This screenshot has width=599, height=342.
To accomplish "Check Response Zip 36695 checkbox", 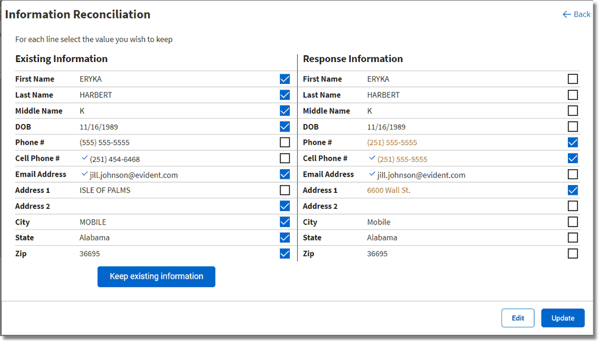I will click(x=573, y=254).
